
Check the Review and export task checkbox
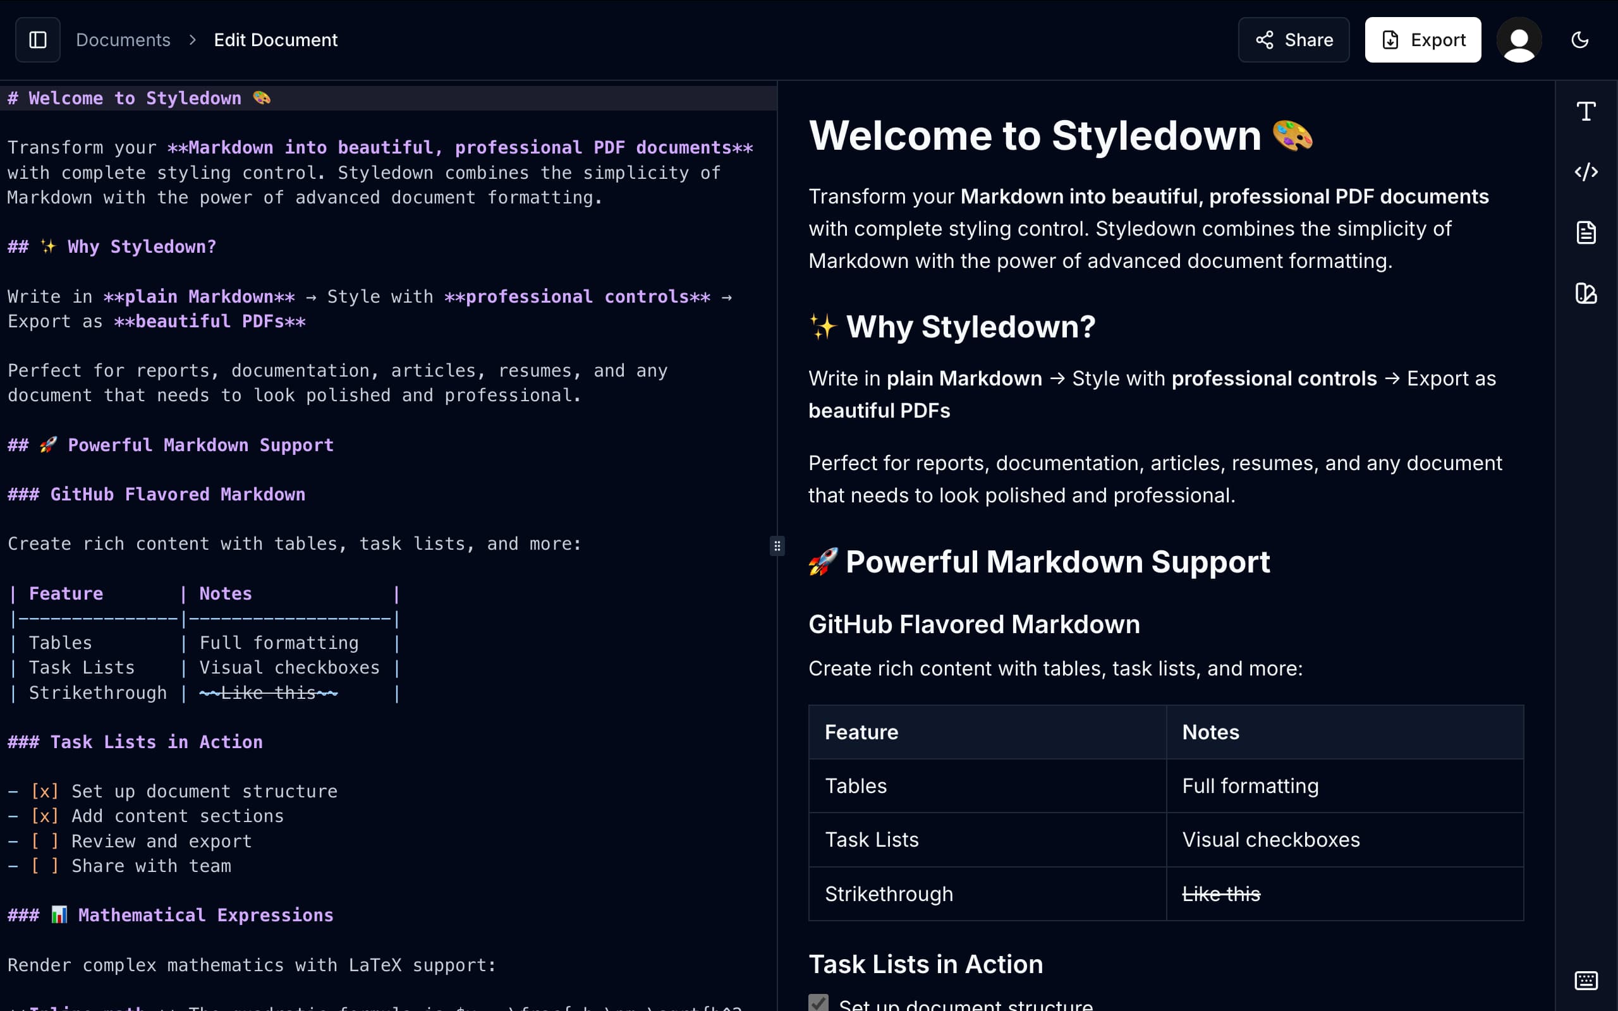[x=45, y=840]
